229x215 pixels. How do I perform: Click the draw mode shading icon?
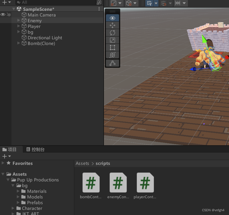click(113, 3)
